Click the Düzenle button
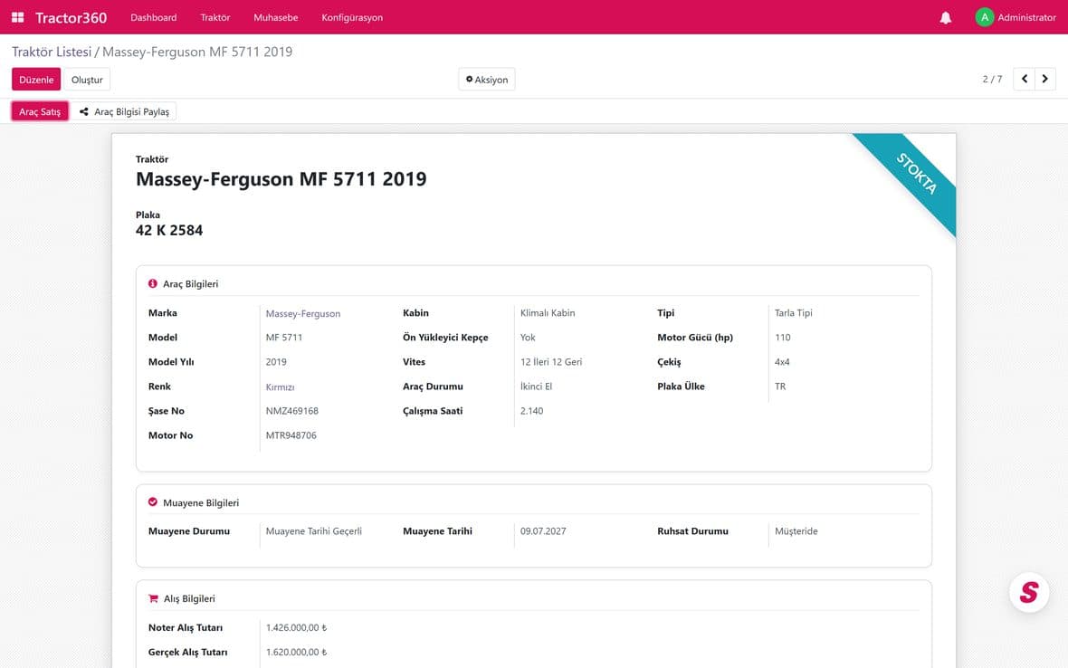The width and height of the screenshot is (1068, 668). tap(36, 79)
